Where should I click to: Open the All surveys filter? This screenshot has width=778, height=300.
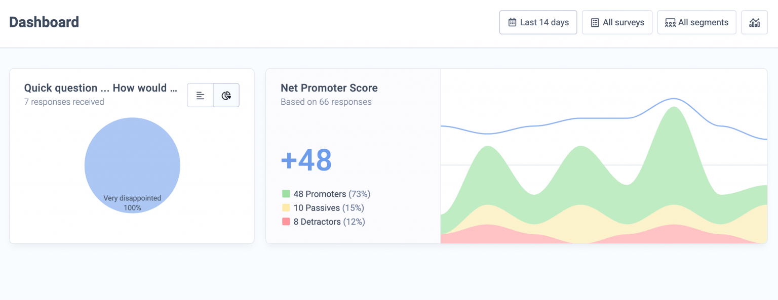617,22
